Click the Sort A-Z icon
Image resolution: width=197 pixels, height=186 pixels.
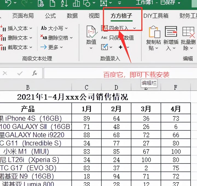point(64,3)
